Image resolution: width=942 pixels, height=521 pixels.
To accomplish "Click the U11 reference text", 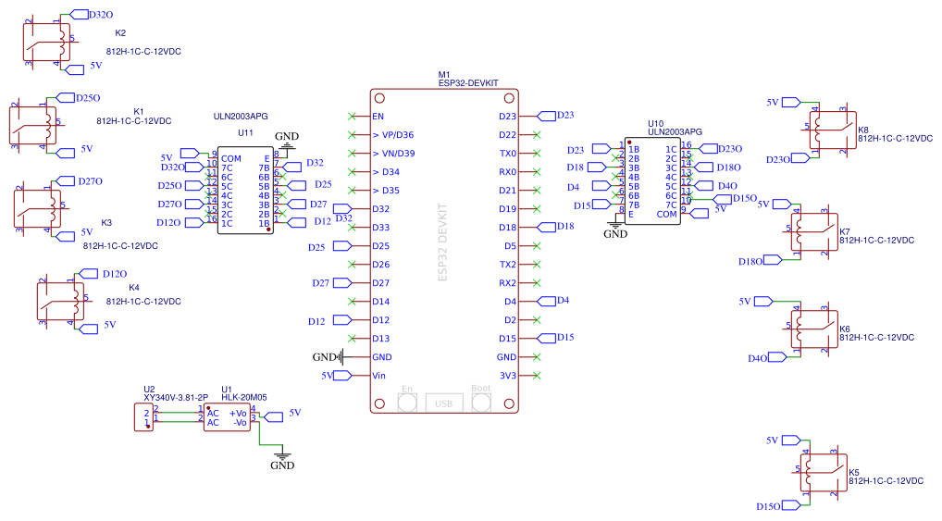I will 245,133.
